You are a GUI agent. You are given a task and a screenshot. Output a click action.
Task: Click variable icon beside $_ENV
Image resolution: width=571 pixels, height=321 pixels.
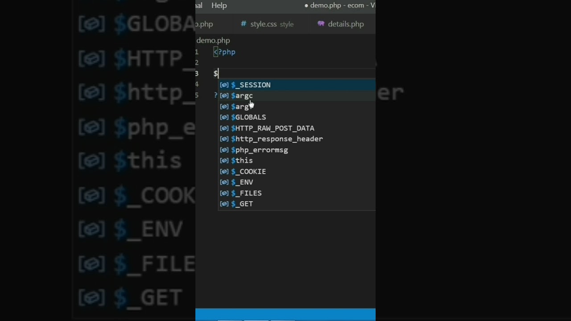(224, 182)
